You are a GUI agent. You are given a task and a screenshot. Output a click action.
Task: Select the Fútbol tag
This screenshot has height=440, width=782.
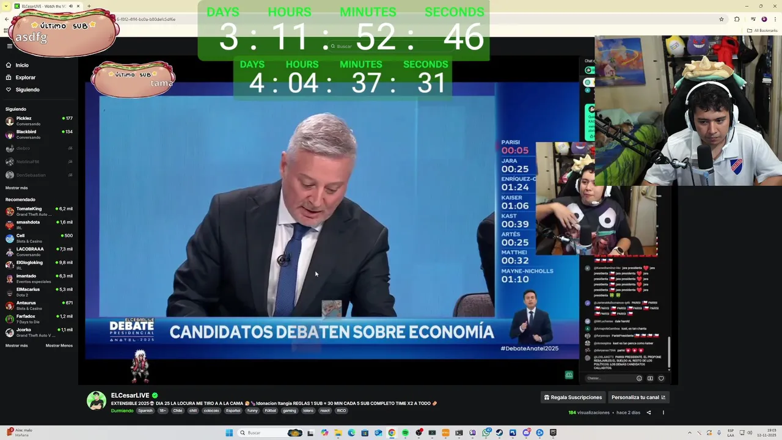(271, 411)
